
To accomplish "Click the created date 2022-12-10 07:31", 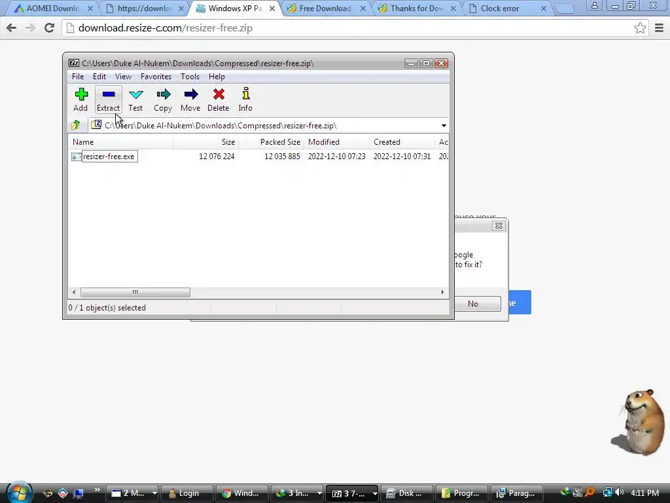I will tap(402, 157).
